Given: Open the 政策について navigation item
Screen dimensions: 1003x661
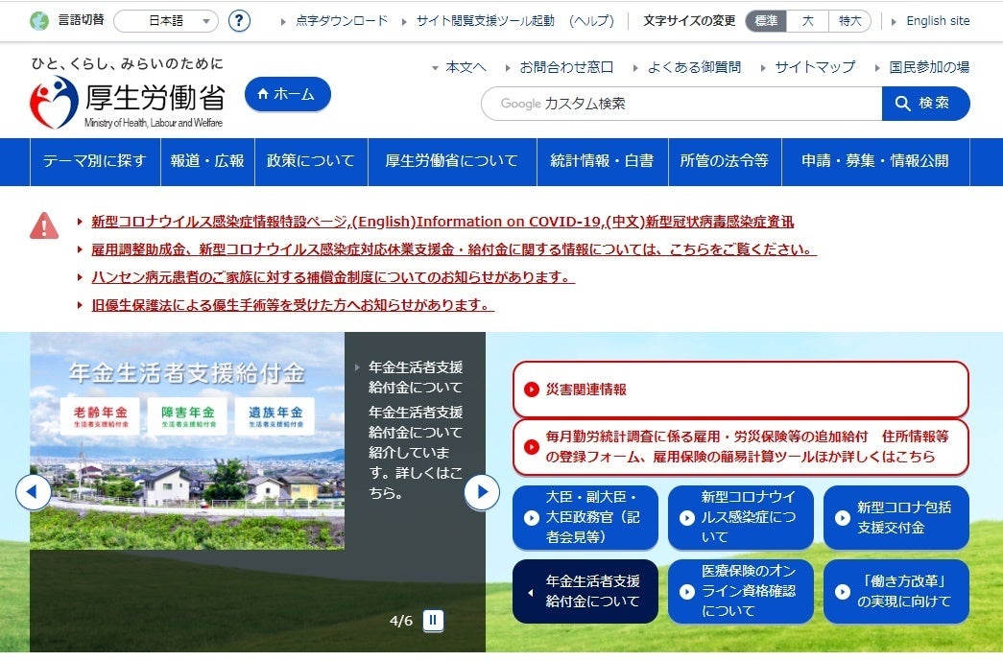Looking at the screenshot, I should point(311,161).
